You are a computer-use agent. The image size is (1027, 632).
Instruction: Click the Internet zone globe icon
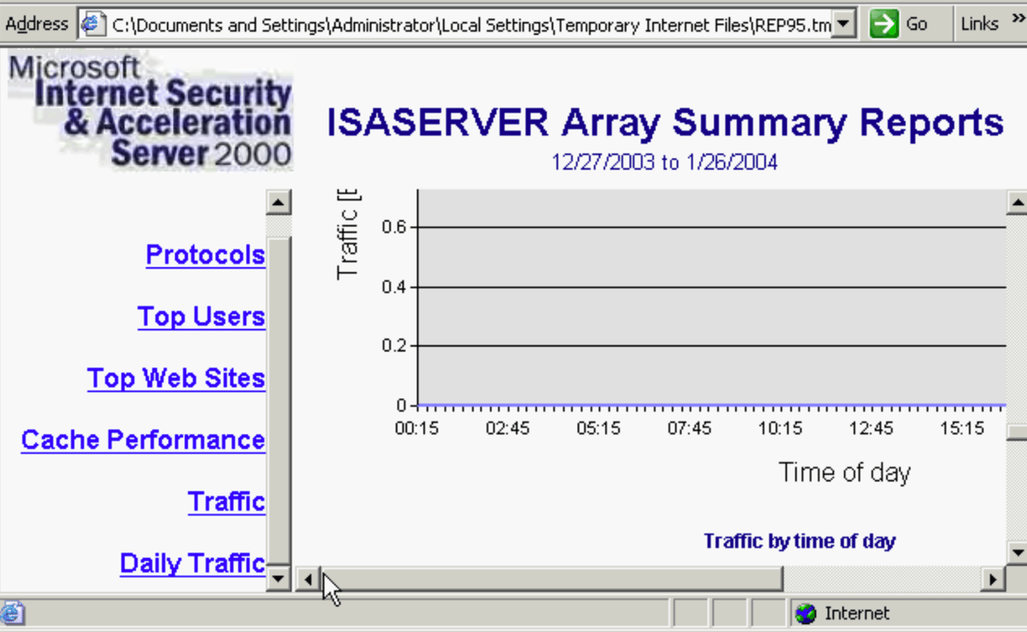[x=806, y=613]
